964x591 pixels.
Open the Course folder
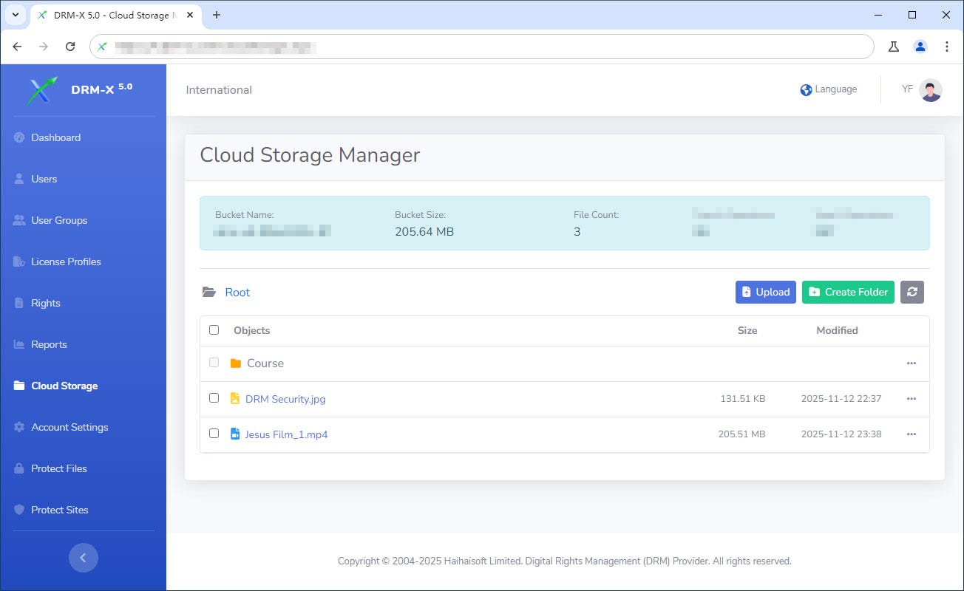pos(265,363)
